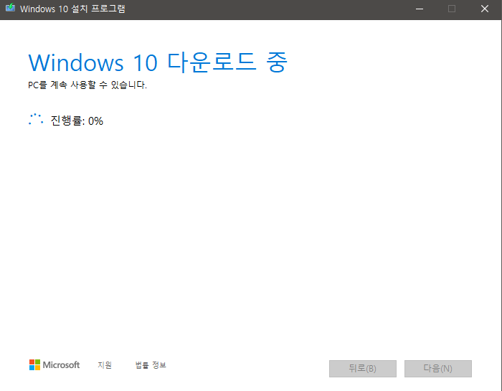Click the Windows 10 다운로드 중 heading
The image size is (502, 391).
coord(158,62)
